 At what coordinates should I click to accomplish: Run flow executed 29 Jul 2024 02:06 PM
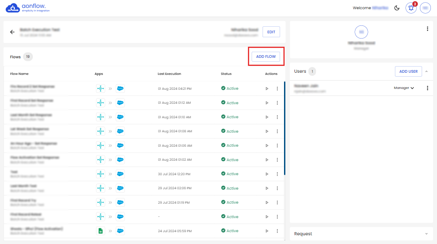tap(267, 188)
